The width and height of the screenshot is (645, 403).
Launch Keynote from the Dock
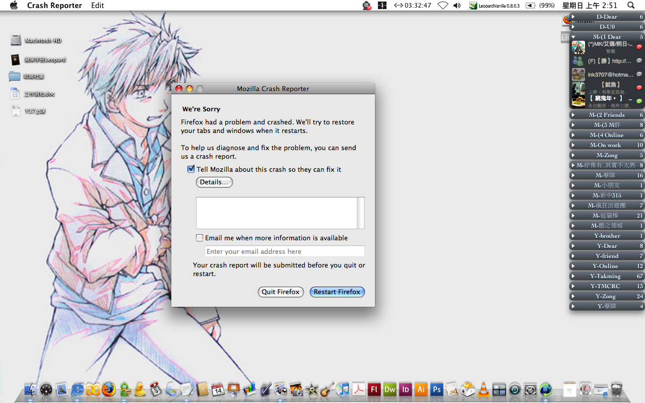pos(233,389)
